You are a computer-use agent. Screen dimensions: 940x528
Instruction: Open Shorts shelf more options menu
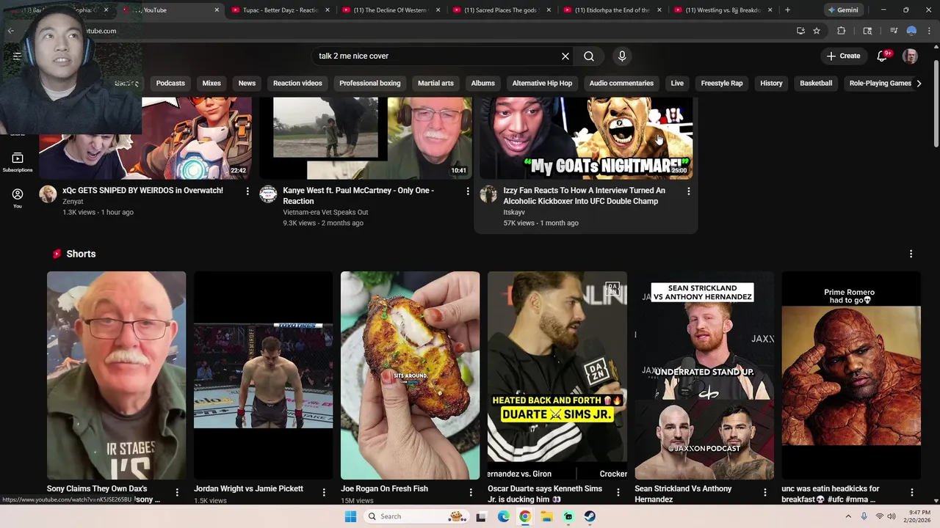coord(911,254)
